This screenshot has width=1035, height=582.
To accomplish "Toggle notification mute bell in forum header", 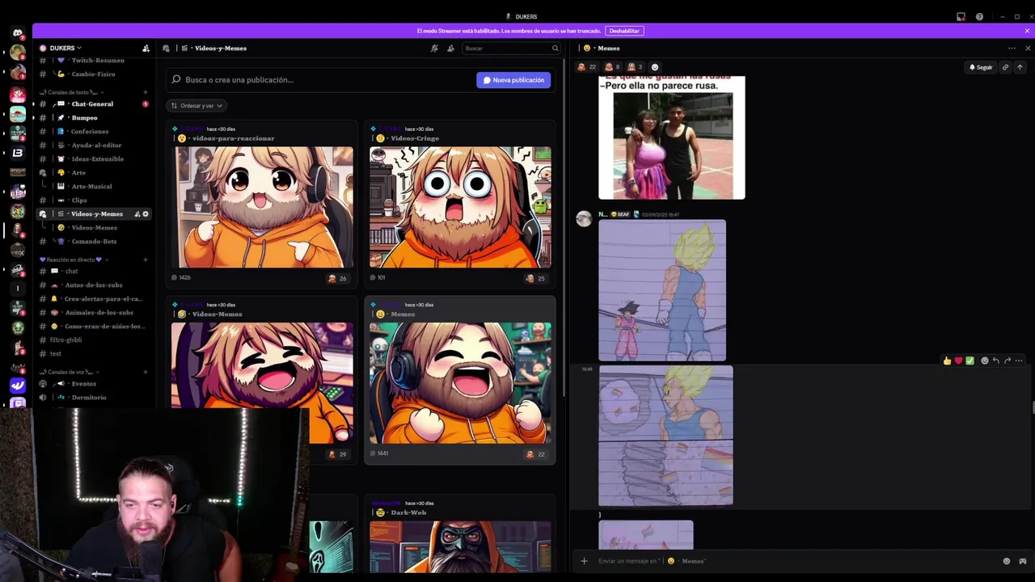I will [434, 48].
